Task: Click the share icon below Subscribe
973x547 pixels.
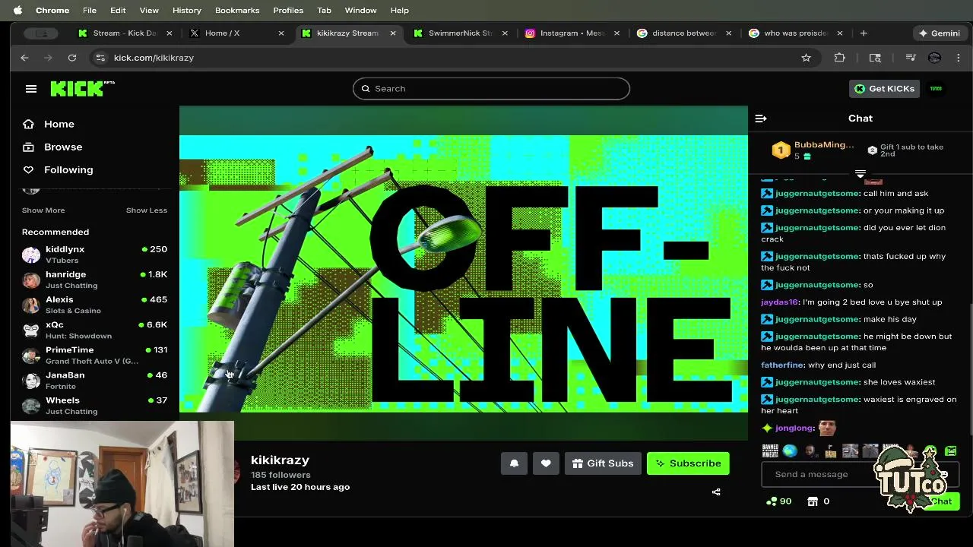Action: [716, 492]
